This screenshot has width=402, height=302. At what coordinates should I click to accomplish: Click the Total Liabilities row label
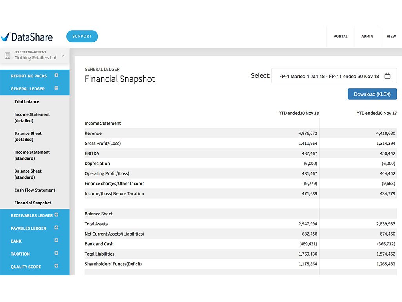(x=99, y=254)
